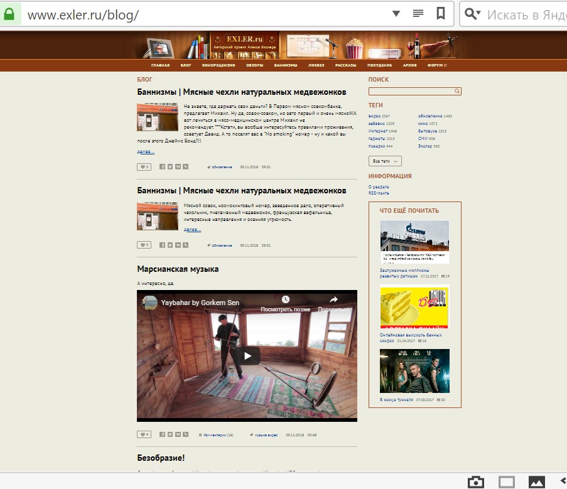Viewport: 567px width, 489px height.
Task: Click the YouTube 'Посмотреть позже' clock icon
Action: click(x=286, y=300)
